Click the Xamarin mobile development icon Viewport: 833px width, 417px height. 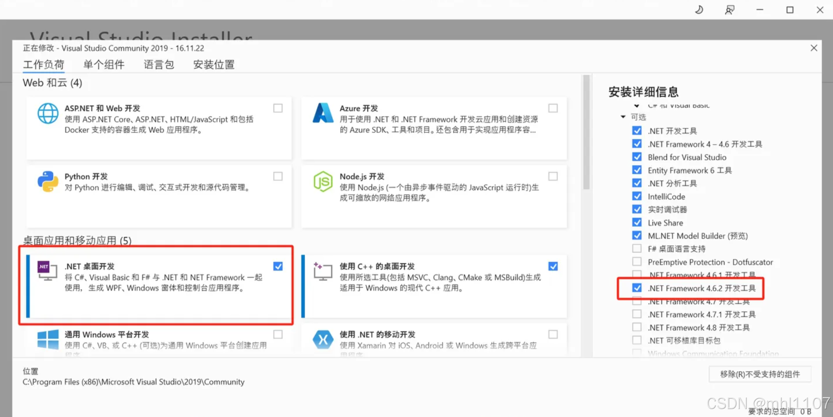tap(322, 339)
